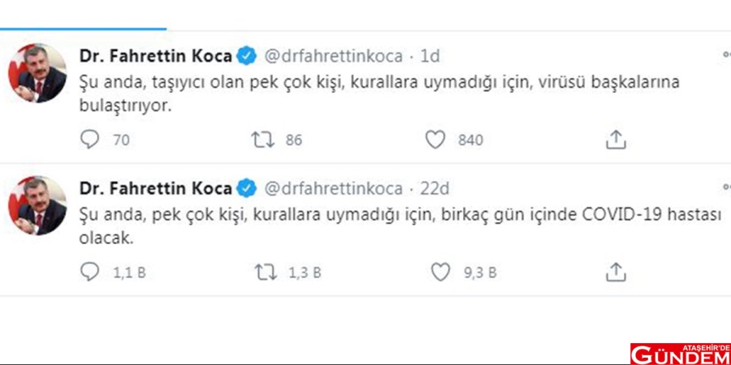Open @drfahrettinkoca handle in the second tweet
731x365 pixels.
(x=332, y=189)
